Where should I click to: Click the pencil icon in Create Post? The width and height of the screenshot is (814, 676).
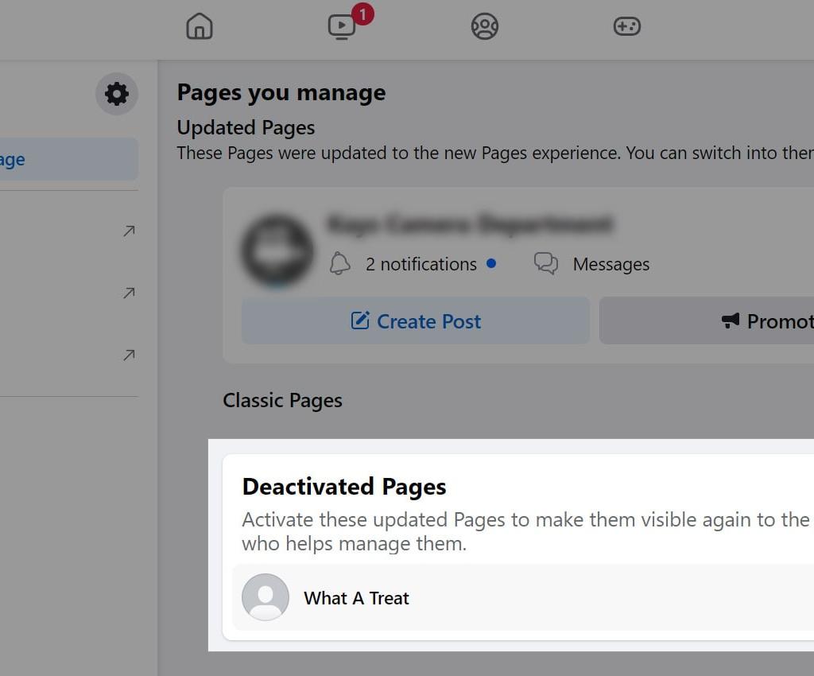[360, 321]
